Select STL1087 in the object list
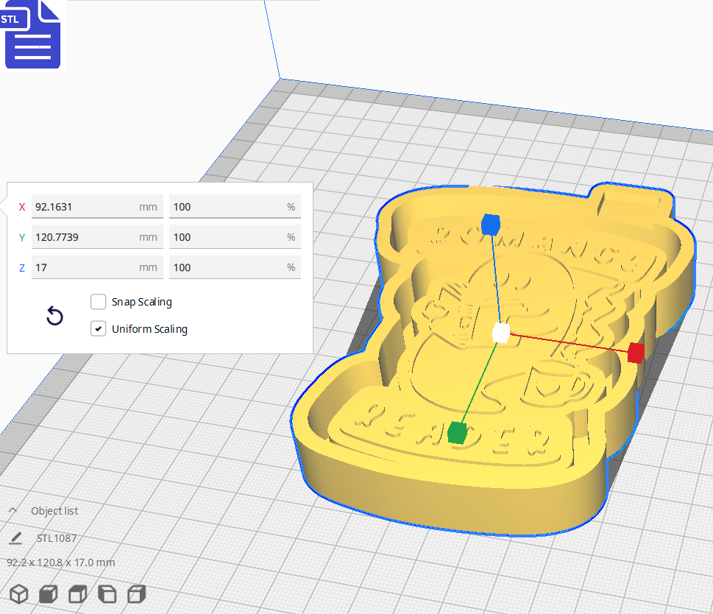713x614 pixels. coord(57,538)
